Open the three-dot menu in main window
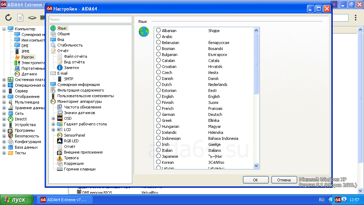This screenshot has height=205, width=364. tap(356, 18)
